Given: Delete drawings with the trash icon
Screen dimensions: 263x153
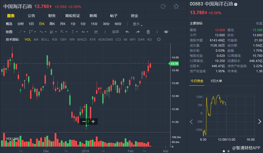Looking at the screenshot, I should [x=148, y=32].
